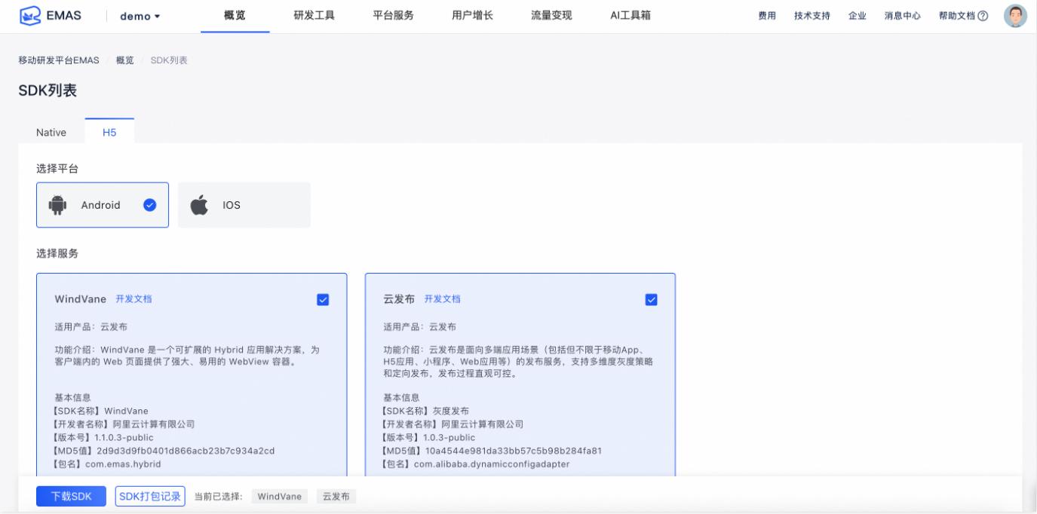Viewport: 1037px width, 514px height.
Task: Go to 概览 in the breadcrumb
Action: [x=124, y=60]
